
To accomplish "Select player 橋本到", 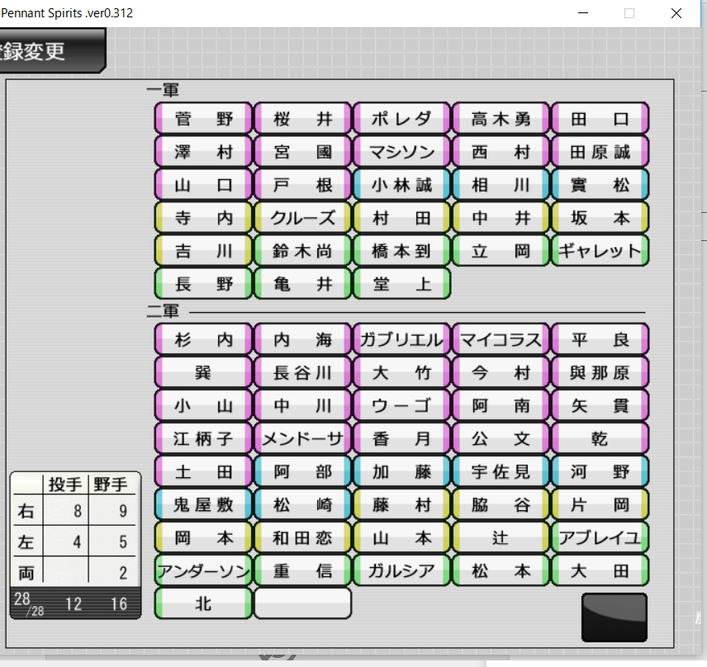I will (x=401, y=251).
